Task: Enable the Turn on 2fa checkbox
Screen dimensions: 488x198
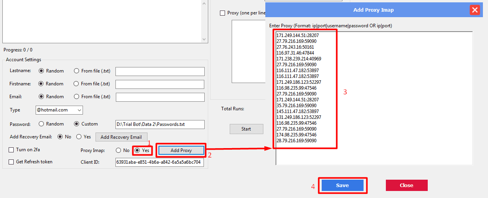Action: point(11,150)
